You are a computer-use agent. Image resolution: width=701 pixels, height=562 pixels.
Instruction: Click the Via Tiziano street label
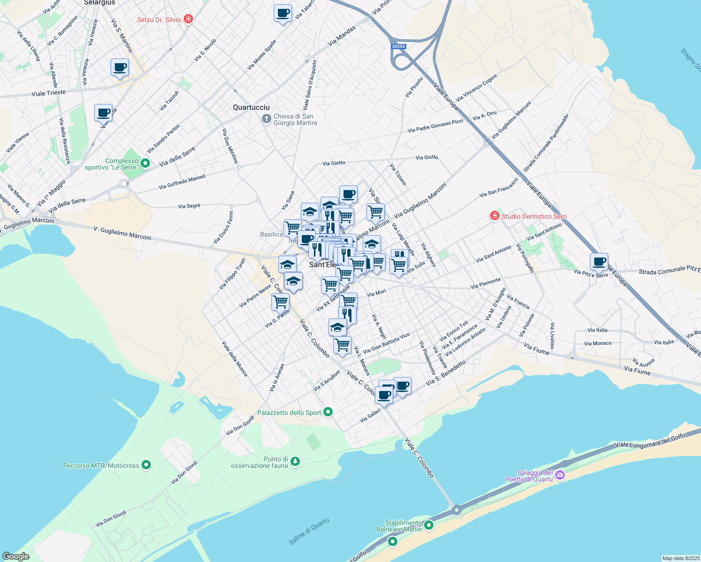click(398, 174)
